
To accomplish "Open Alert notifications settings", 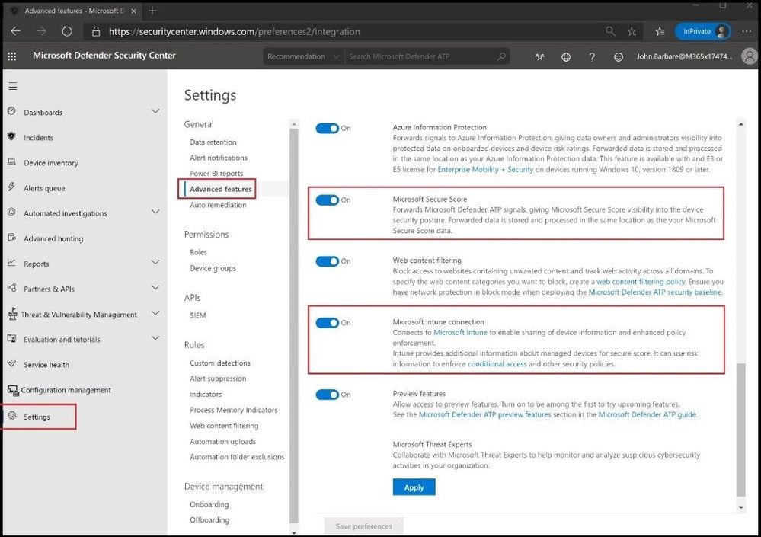I will pyautogui.click(x=219, y=158).
